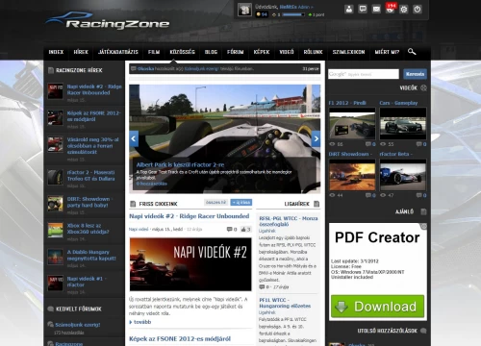The height and width of the screenshot is (346, 481).
Task: Click the blue new article button beside FRISS CIKKEINK
Action: click(x=241, y=203)
